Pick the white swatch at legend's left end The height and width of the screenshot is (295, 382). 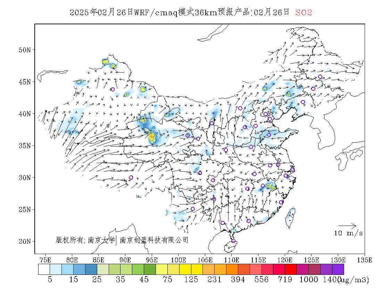pos(44,269)
